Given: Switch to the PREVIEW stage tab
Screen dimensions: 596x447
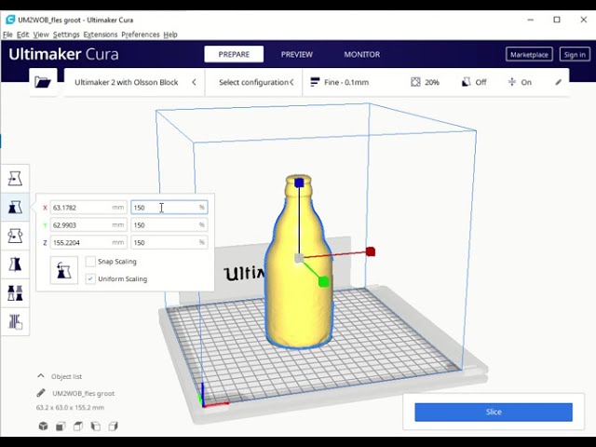Looking at the screenshot, I should pyautogui.click(x=297, y=54).
